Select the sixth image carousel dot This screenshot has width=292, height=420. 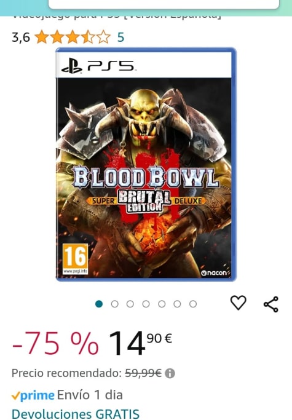tap(177, 304)
